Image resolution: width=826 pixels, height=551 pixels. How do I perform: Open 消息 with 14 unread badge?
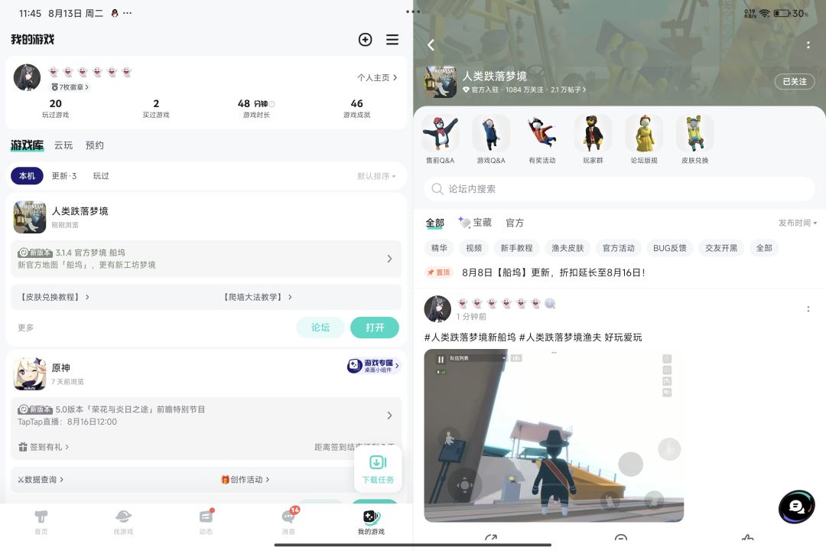click(x=289, y=521)
